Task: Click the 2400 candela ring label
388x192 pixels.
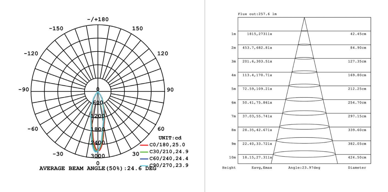Action: pos(98,143)
